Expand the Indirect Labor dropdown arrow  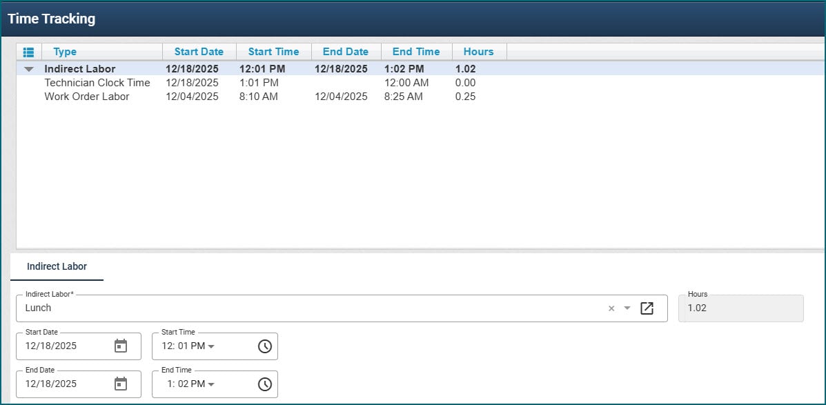[627, 308]
